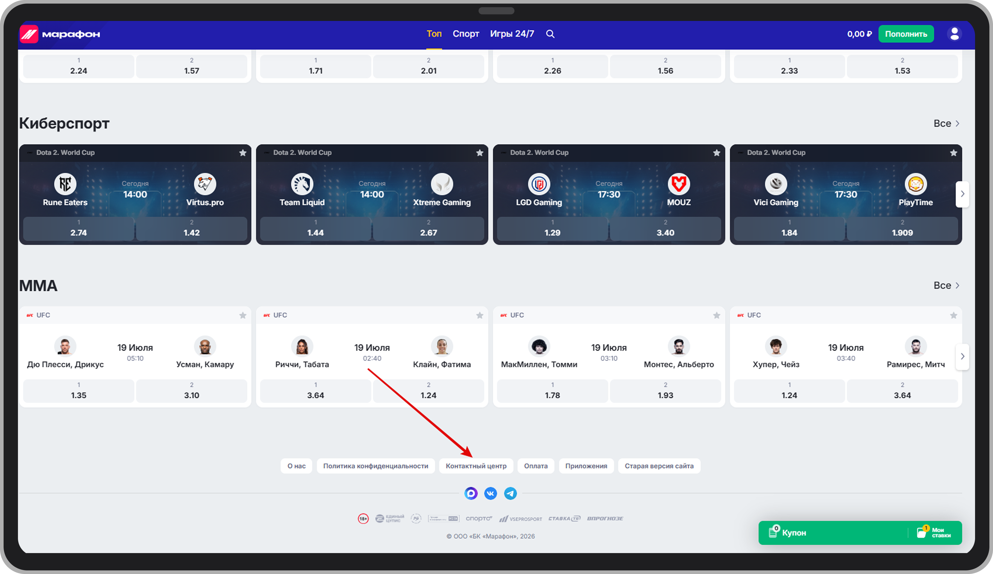Favorite the Дю Плесси vs Усман fight
The width and height of the screenshot is (993, 574).
[243, 315]
